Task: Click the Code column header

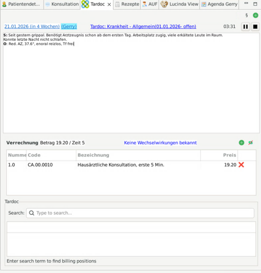Action: 51,155
